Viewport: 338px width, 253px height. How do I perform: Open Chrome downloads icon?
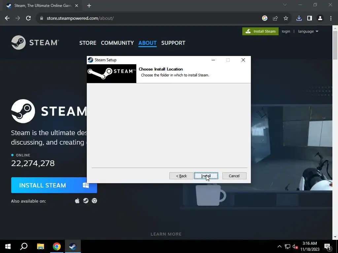299,18
